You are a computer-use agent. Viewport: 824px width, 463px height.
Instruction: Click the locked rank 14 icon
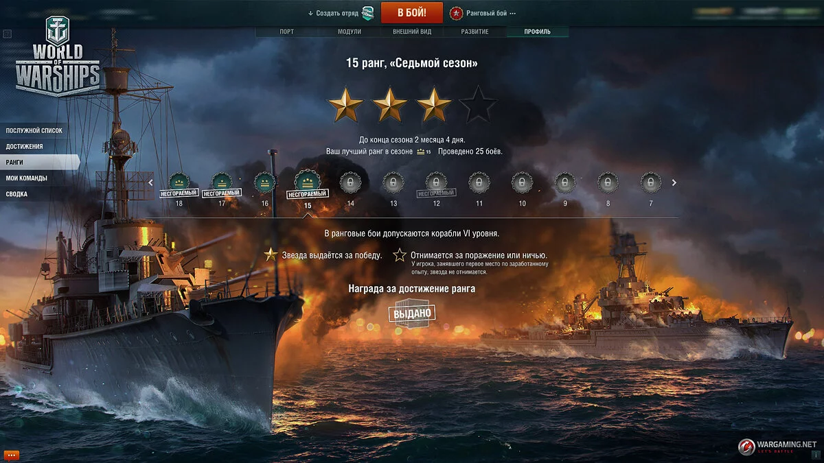[350, 182]
